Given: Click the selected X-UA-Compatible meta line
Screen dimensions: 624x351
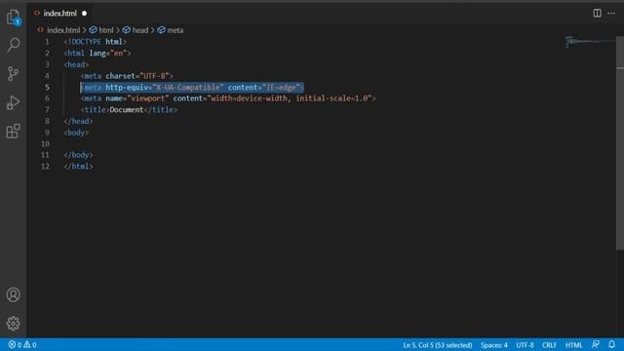Looking at the screenshot, I should [192, 87].
